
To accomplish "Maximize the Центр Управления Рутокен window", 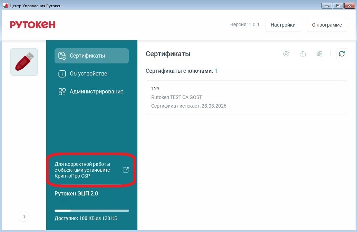I will [x=338, y=6].
